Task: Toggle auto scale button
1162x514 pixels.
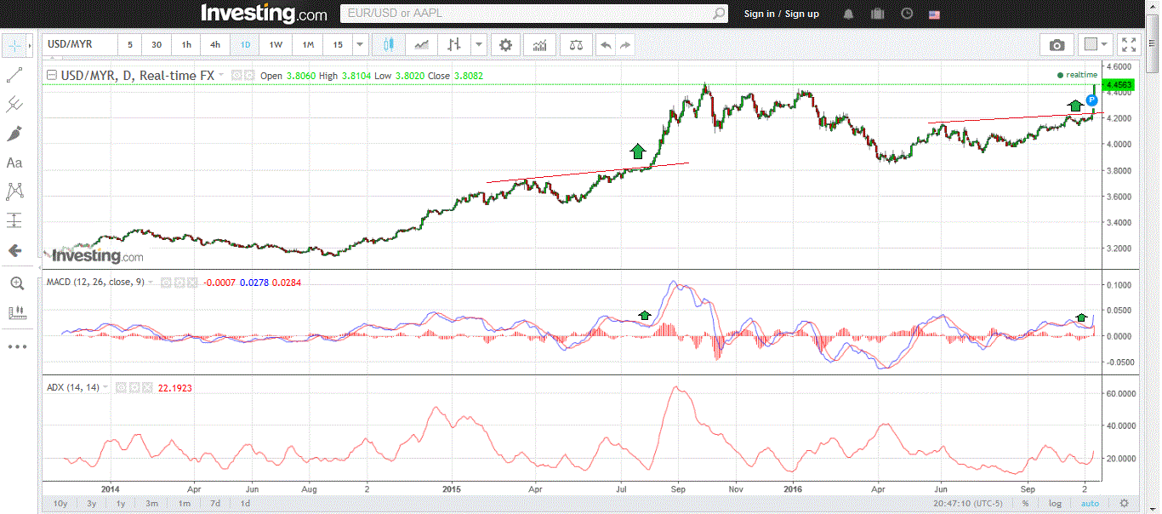Action: coord(1091,503)
